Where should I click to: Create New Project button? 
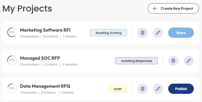[x=173, y=8]
